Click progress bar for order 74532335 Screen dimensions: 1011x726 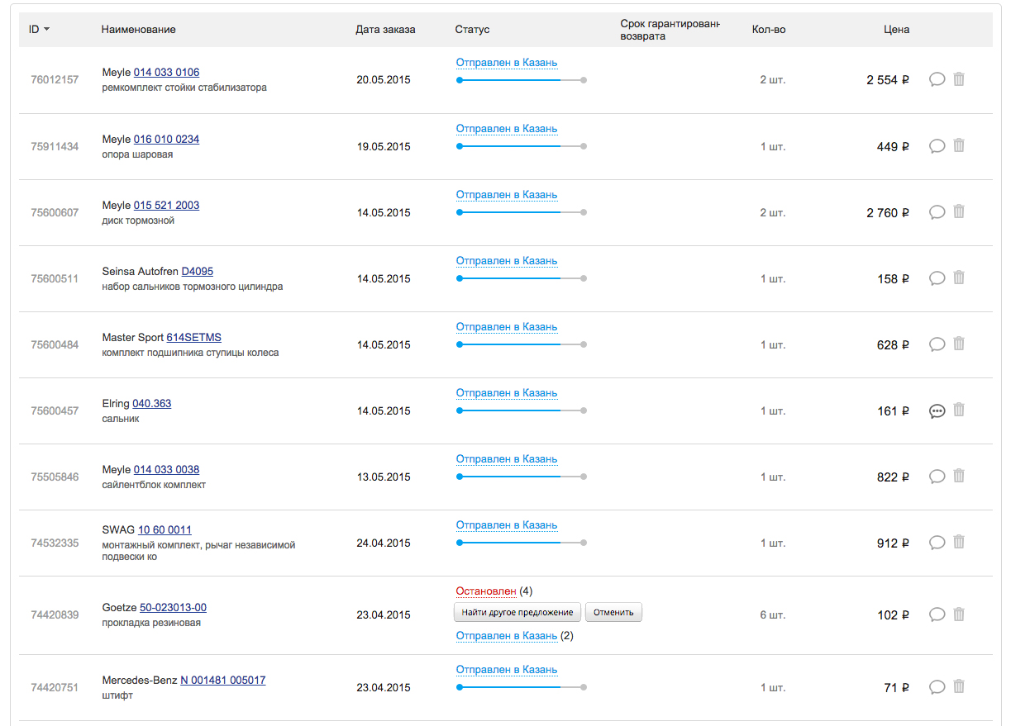tap(522, 543)
